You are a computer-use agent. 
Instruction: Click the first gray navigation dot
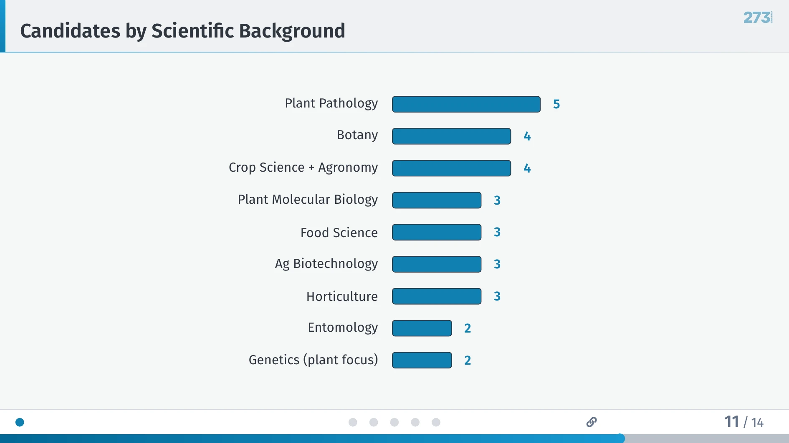point(353,422)
